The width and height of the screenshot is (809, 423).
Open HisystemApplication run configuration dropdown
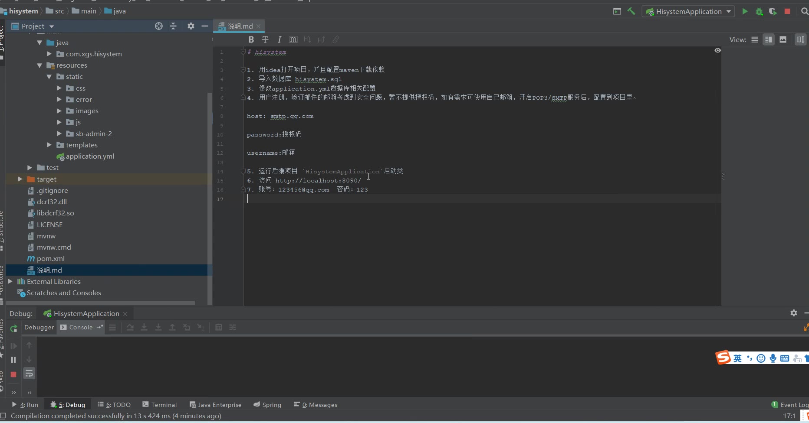(x=688, y=12)
